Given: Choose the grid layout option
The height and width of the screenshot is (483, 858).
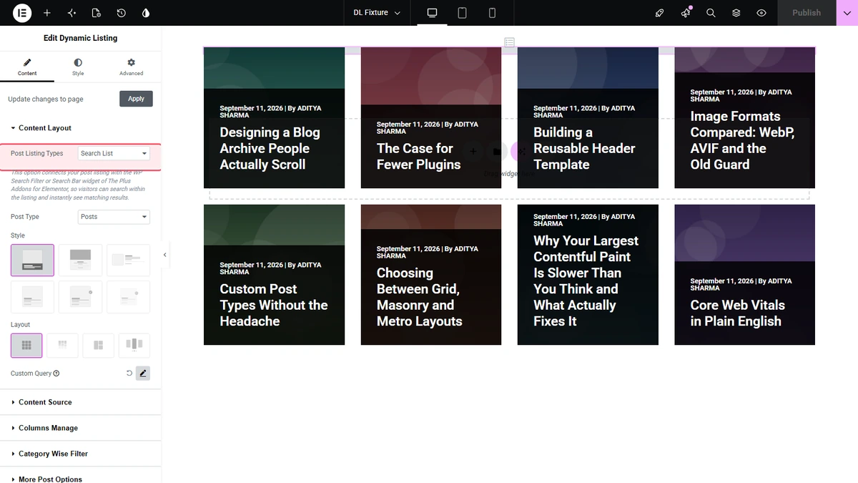Looking at the screenshot, I should click(26, 346).
